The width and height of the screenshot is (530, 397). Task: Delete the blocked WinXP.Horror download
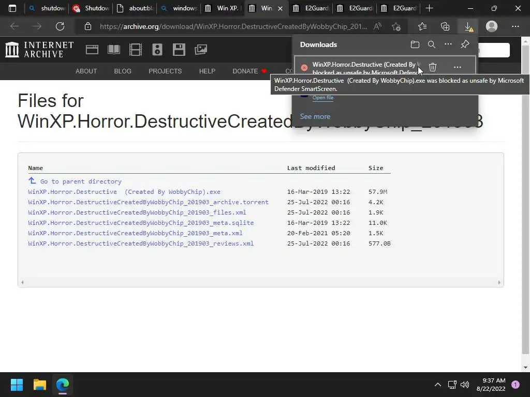pos(433,67)
